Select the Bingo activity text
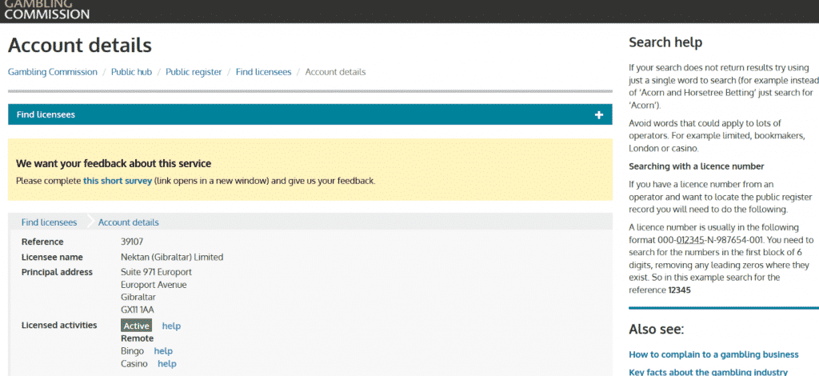819x376 pixels. pos(132,351)
